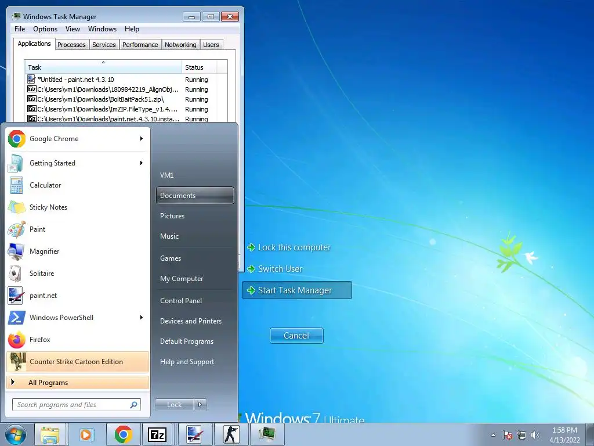Switch to the Services tab
The image size is (594, 446).
(x=104, y=45)
